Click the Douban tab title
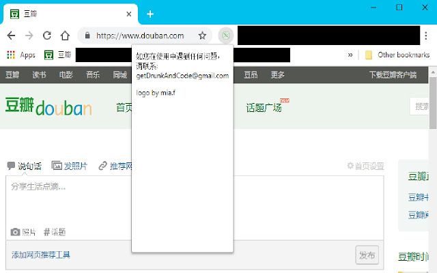 pos(30,14)
